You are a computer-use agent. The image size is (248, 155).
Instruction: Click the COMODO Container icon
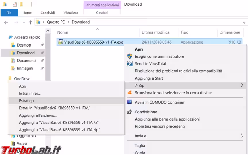click(x=130, y=102)
